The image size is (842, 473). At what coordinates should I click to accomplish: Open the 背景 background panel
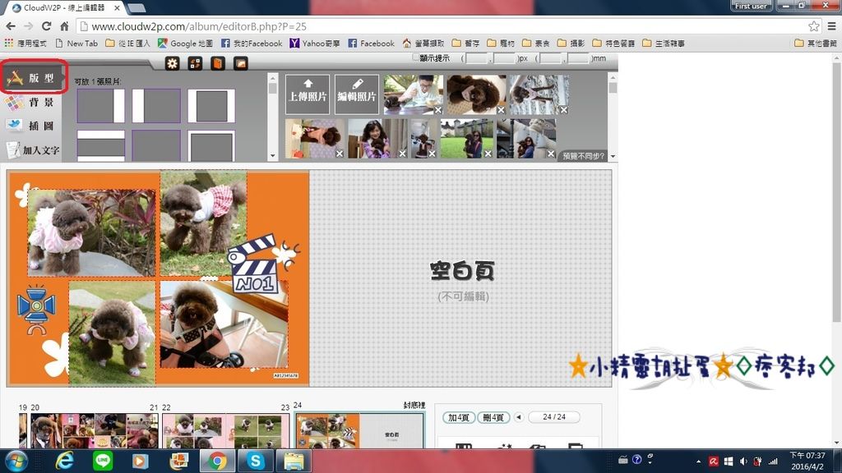click(31, 102)
